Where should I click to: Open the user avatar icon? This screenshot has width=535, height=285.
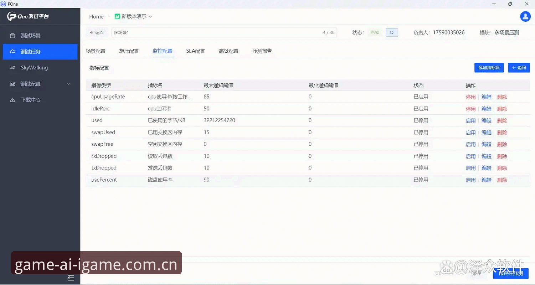[x=525, y=16]
